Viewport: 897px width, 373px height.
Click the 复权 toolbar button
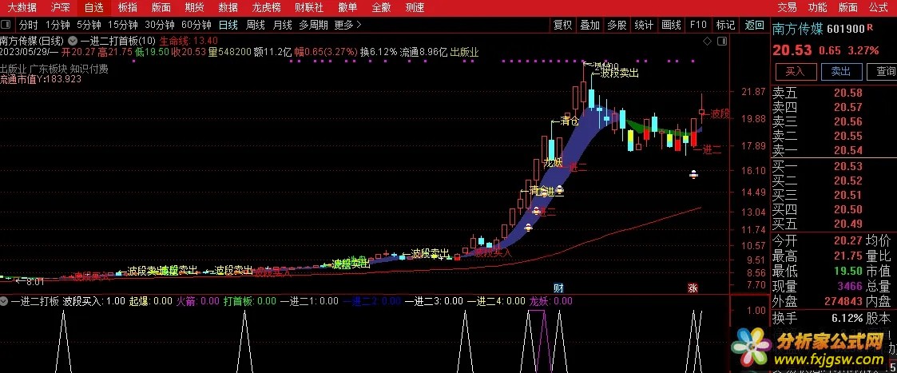click(x=562, y=26)
